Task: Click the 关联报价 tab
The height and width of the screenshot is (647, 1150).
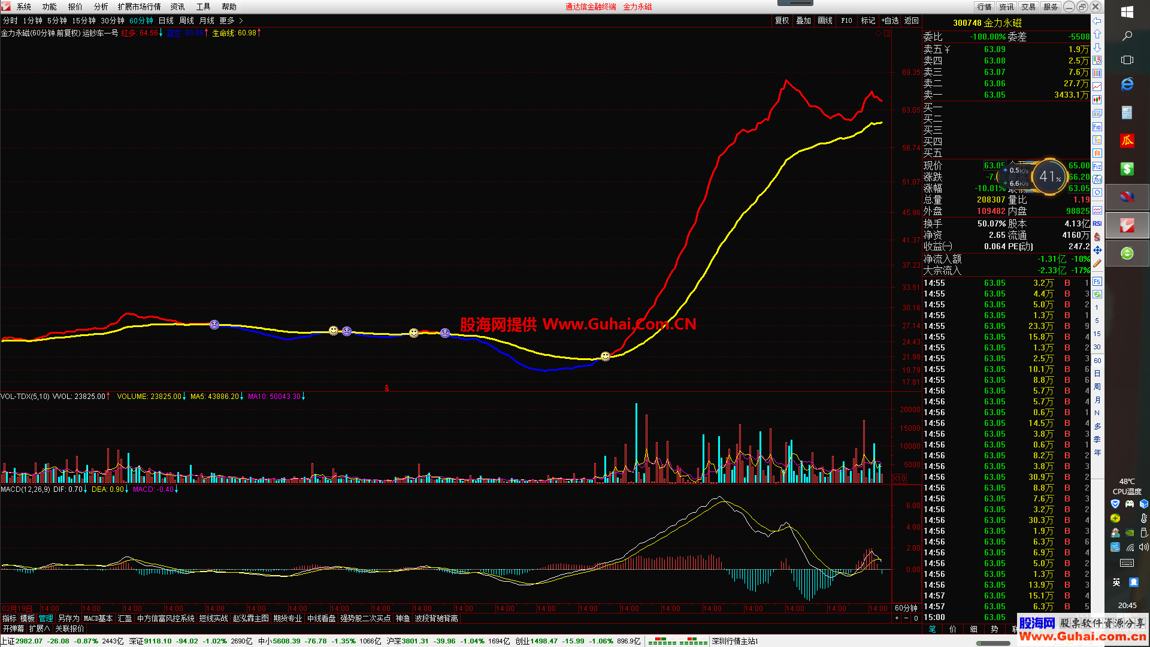Action: pos(69,628)
